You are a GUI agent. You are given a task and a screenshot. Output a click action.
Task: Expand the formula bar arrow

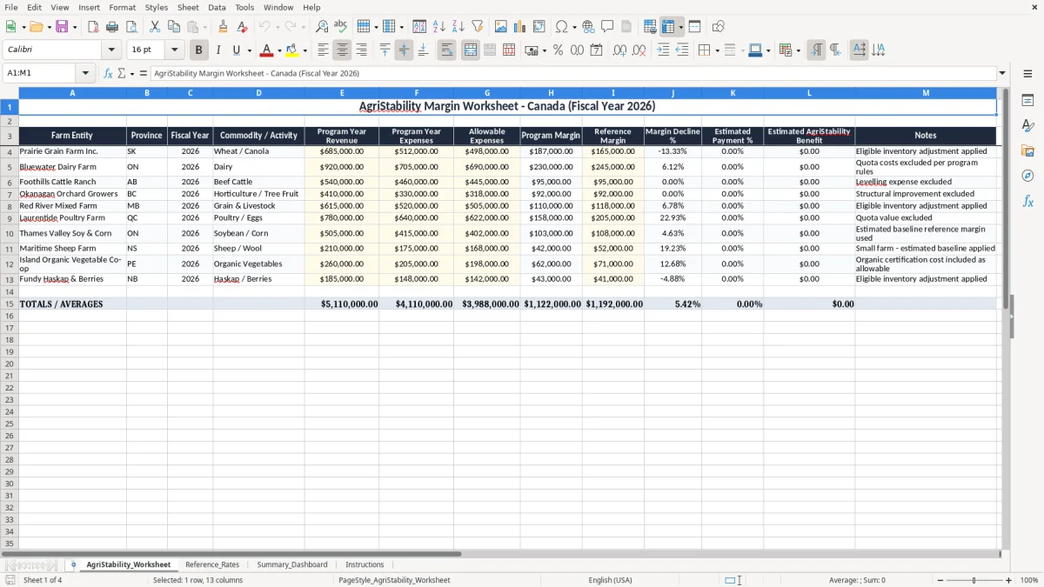(1002, 73)
